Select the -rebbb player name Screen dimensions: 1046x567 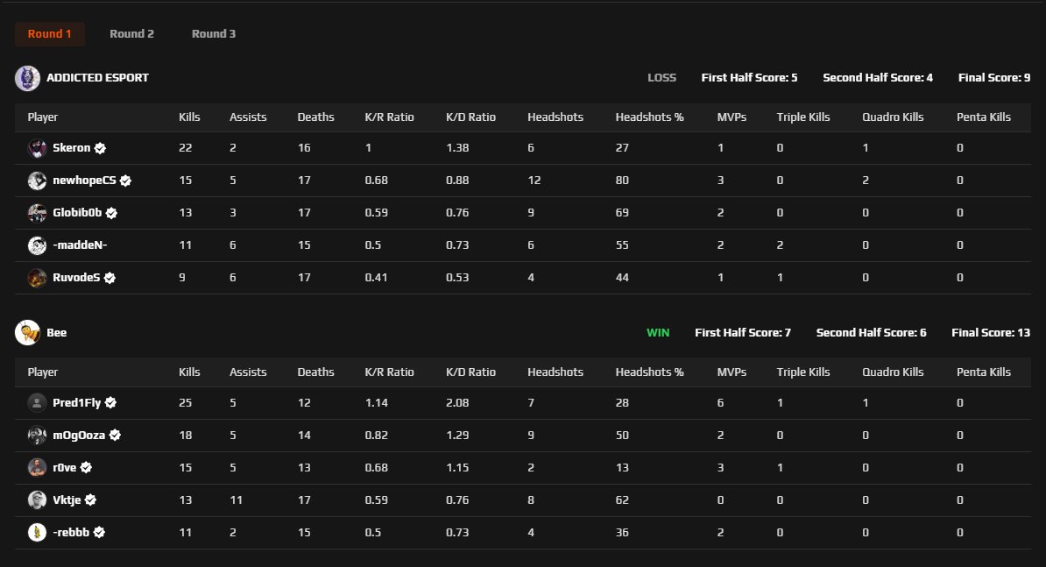pos(71,533)
